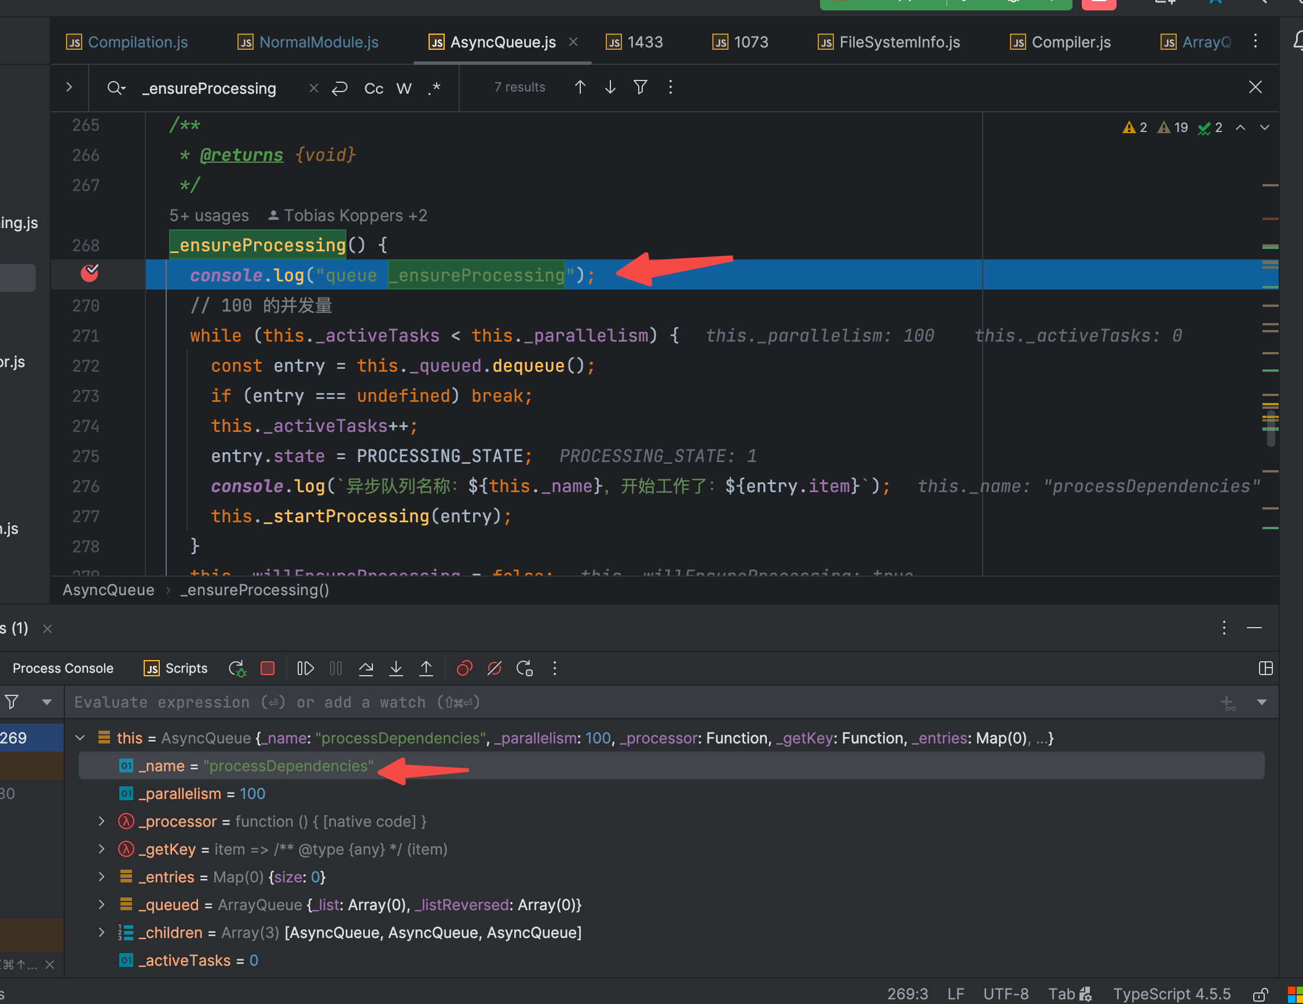Go to next search occurrence
Screen dimensions: 1303x1004
[x=610, y=87]
